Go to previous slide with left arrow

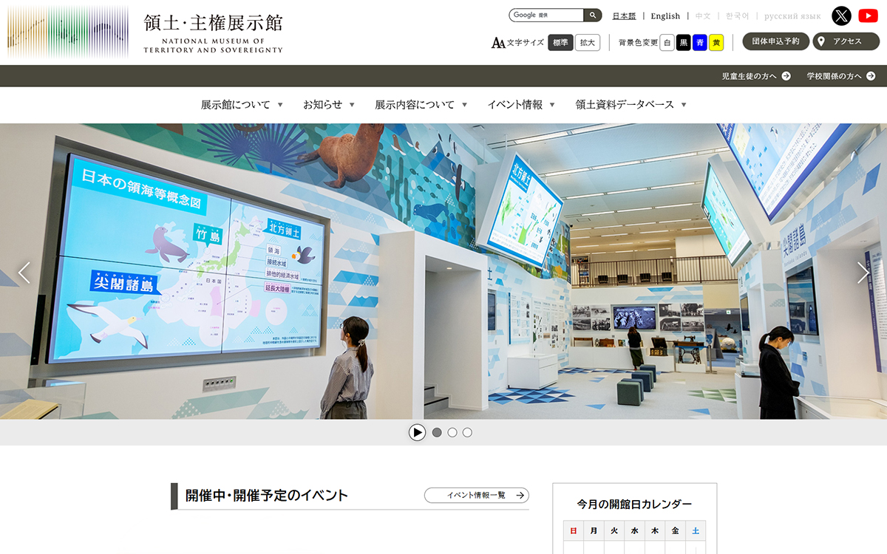pos(24,273)
